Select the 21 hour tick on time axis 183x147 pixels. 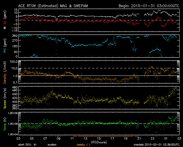tap(139, 138)
